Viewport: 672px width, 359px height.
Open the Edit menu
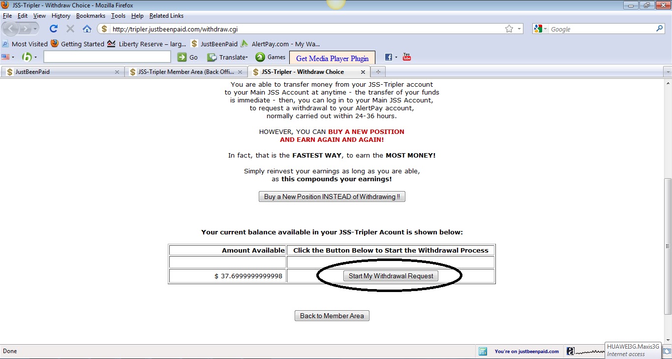coord(23,16)
